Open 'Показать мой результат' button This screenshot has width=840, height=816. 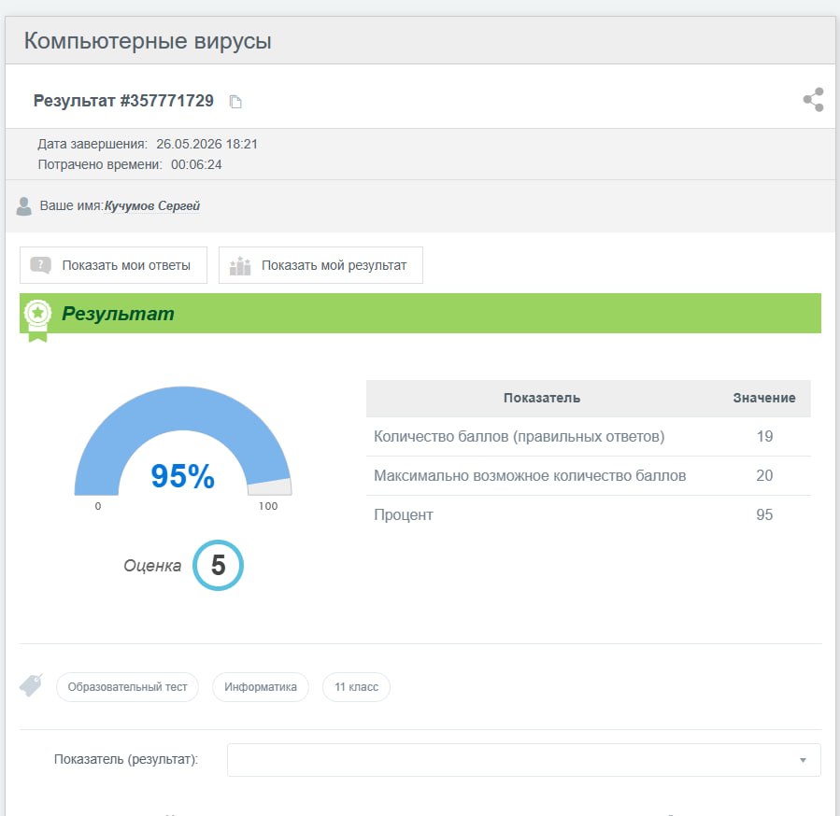point(320,265)
